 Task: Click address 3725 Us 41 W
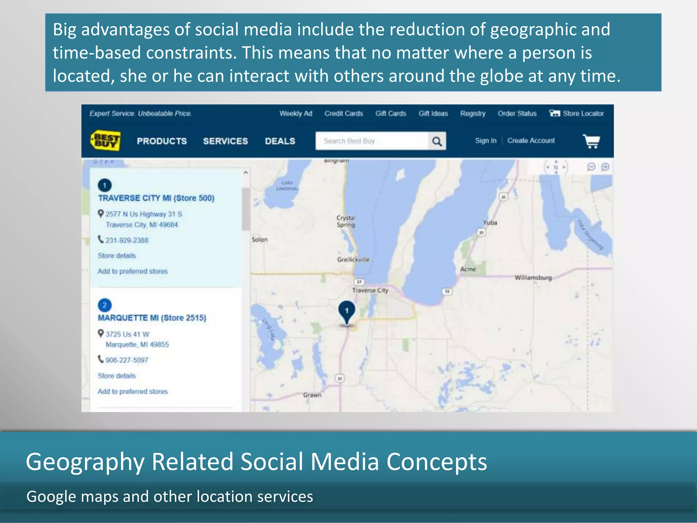pos(127,334)
